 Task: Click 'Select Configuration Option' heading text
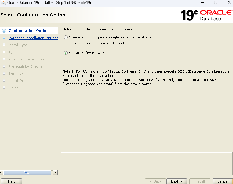click(x=33, y=15)
